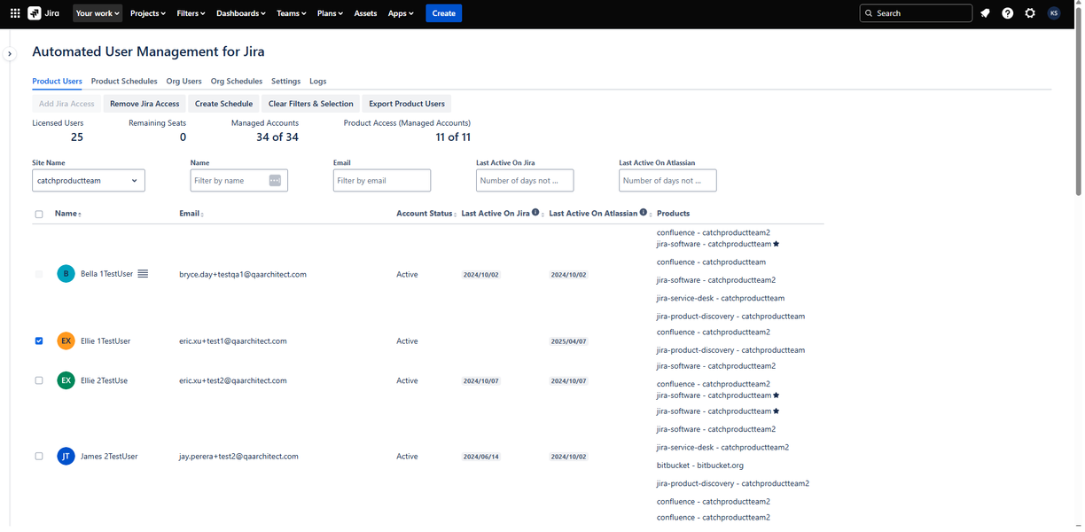
Task: Click the email eric.xu+test1@qaarchitect.com
Action: coord(233,341)
